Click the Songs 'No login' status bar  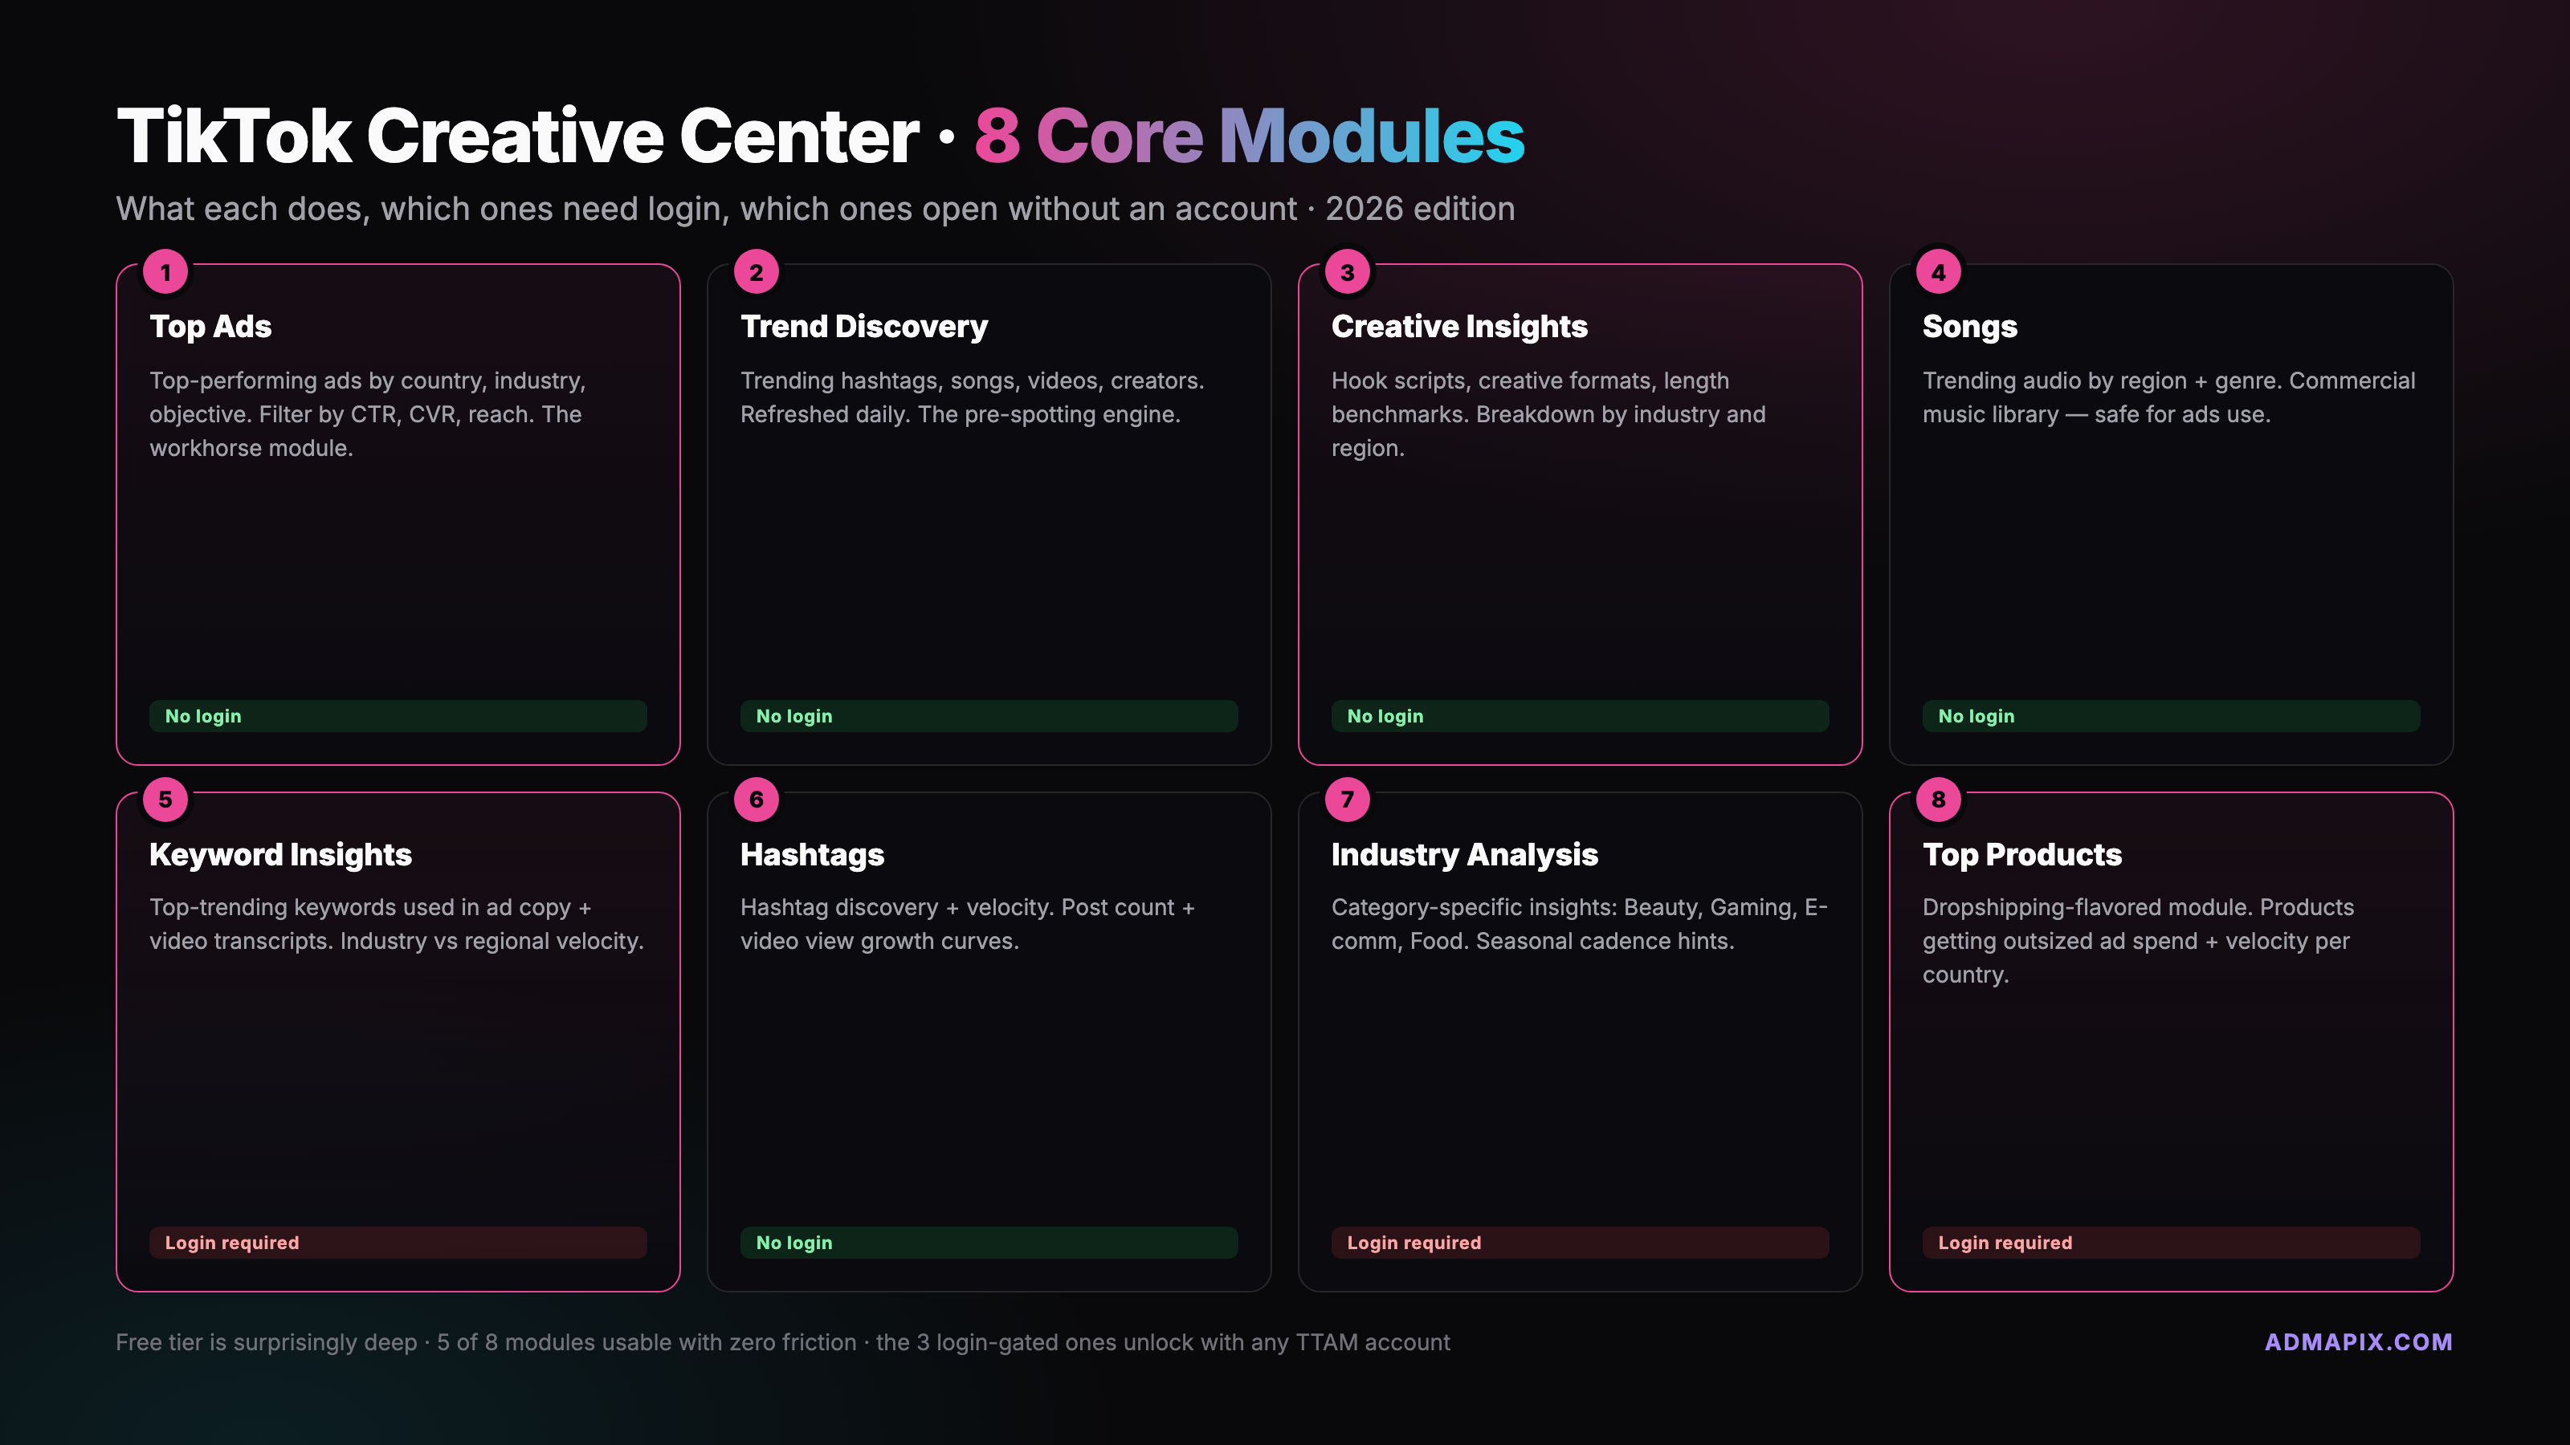tap(2170, 716)
